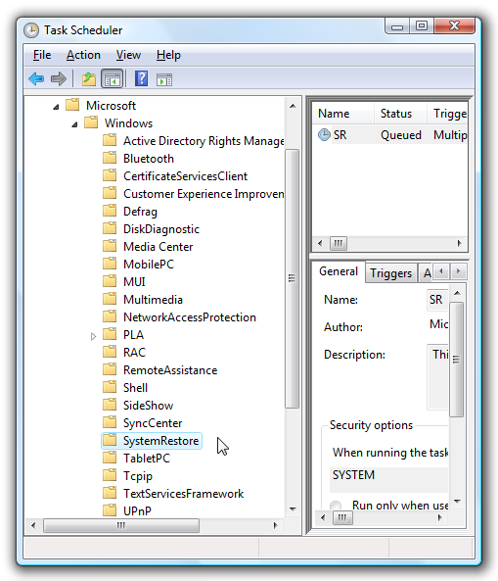
Task: Click the Description text box
Action: (437, 377)
